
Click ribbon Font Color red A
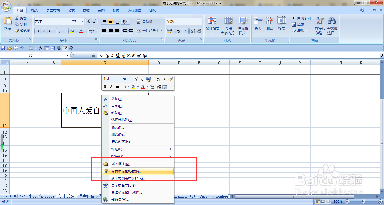[81, 31]
